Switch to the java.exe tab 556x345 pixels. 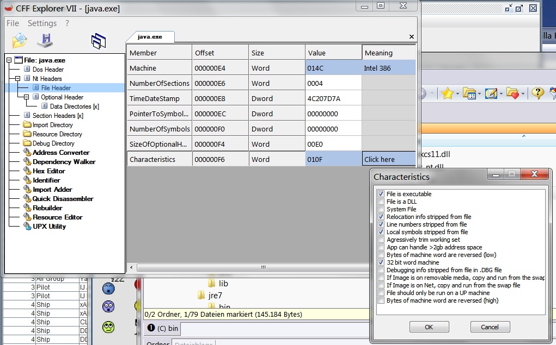150,37
